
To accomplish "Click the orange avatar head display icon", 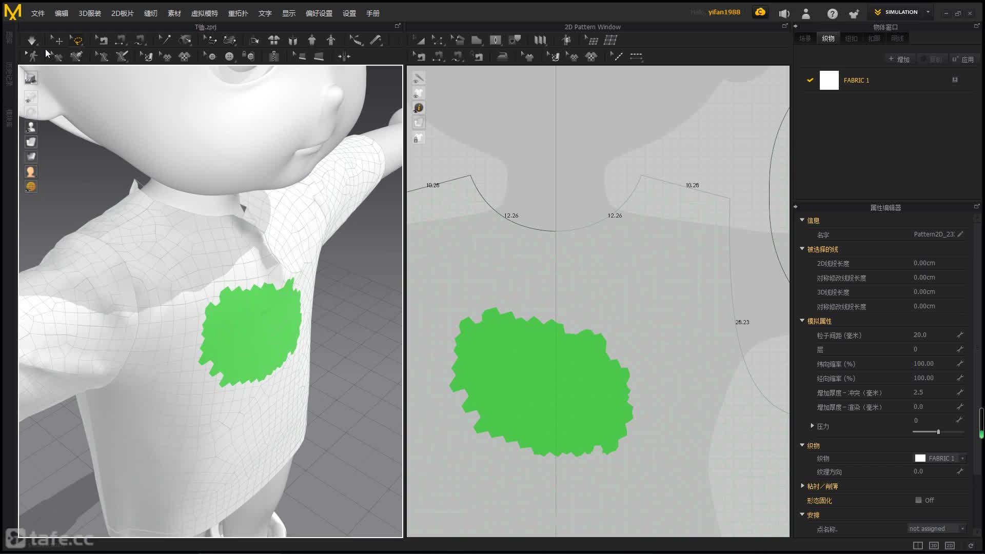I will click(31, 172).
